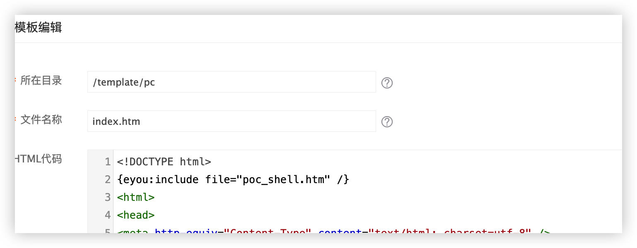
Task: Click the help icon beside 所在目录 field
Action: coord(387,83)
